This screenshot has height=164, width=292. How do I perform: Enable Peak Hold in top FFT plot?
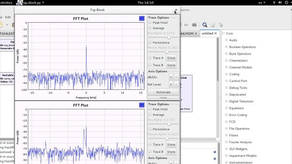tap(150, 22)
